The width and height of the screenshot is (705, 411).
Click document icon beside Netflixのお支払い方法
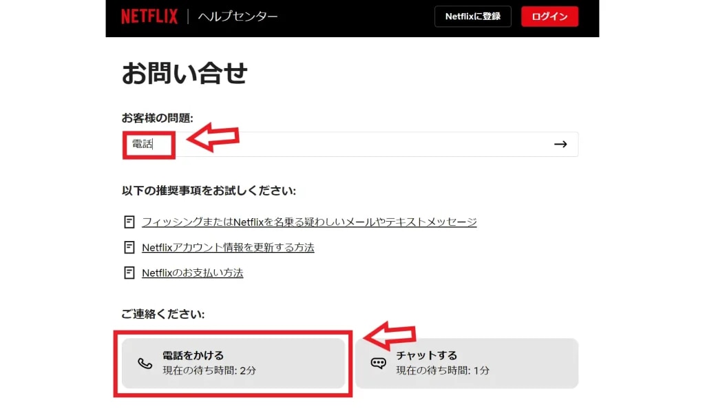coord(129,273)
